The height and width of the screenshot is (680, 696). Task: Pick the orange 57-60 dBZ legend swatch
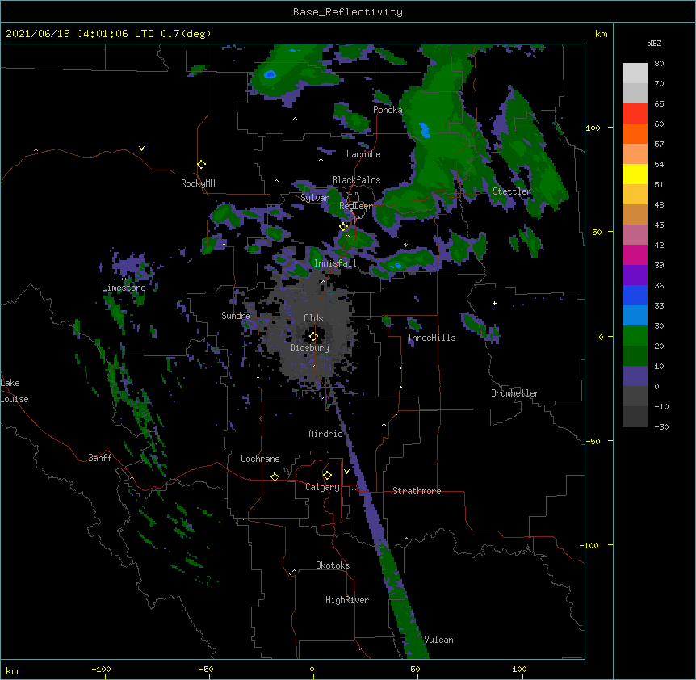(635, 133)
